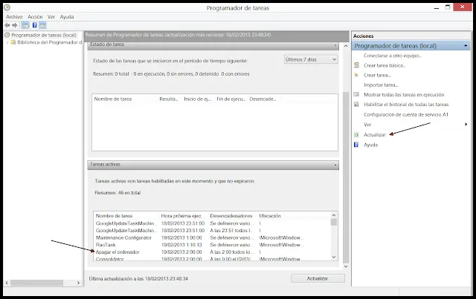Image resolution: width=476 pixels, height=299 pixels.
Task: Expand the Biblioteca del Programador tree node
Action: point(7,42)
